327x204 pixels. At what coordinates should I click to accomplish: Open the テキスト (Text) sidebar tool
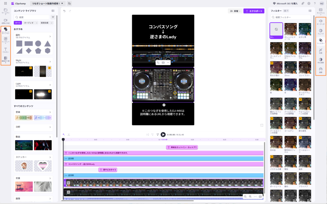(5, 50)
